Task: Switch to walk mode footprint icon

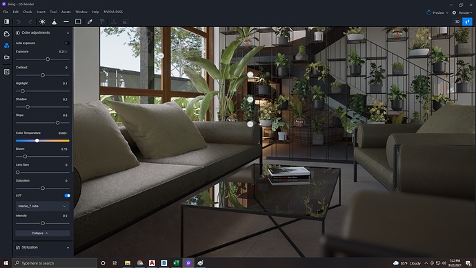Action: (x=467, y=21)
